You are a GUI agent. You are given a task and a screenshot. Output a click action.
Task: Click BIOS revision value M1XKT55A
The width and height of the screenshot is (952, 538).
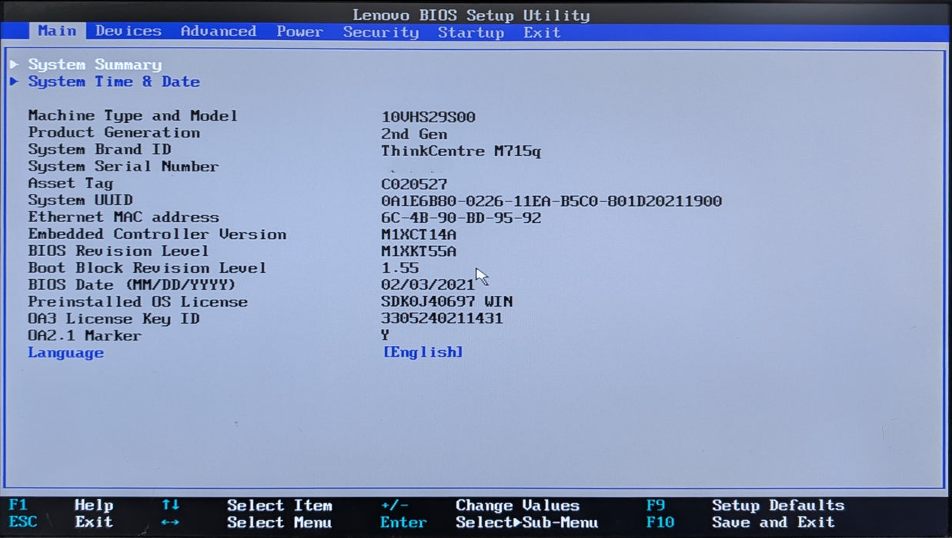coord(419,252)
